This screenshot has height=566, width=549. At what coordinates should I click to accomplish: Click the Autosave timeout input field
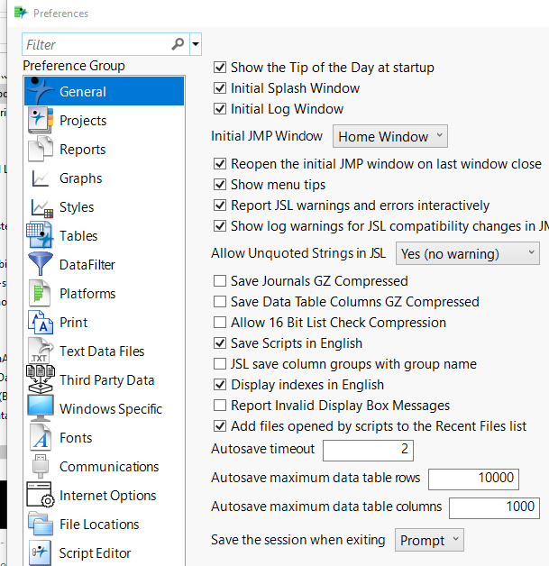[368, 449]
